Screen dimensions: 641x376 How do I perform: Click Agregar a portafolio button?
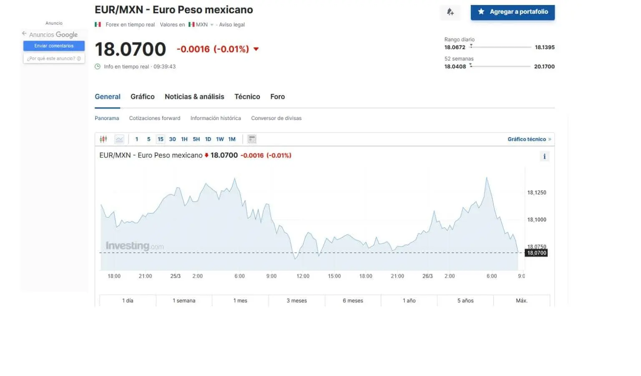pos(513,12)
